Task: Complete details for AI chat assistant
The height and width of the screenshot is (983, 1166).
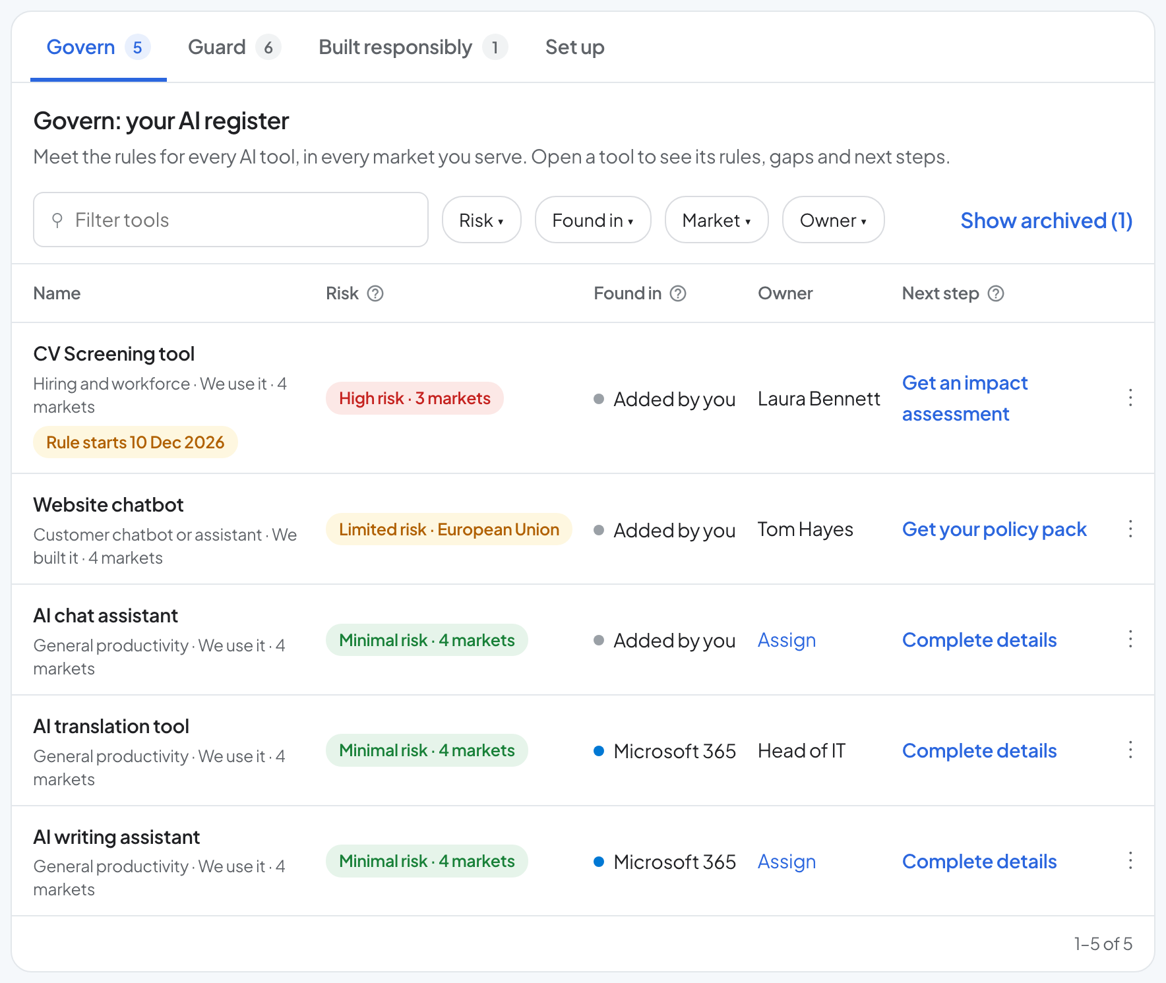Action: (979, 640)
